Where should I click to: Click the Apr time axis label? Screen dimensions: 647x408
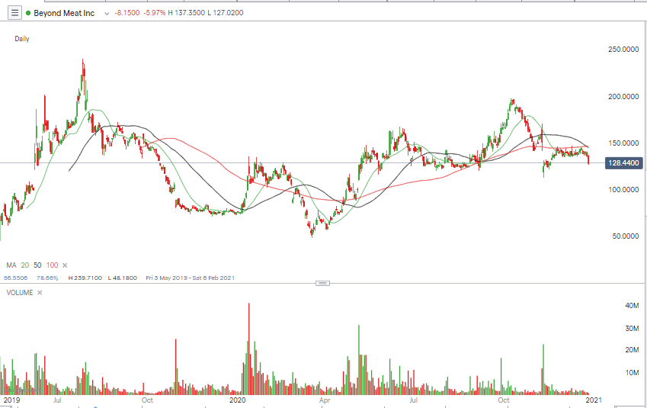point(325,400)
